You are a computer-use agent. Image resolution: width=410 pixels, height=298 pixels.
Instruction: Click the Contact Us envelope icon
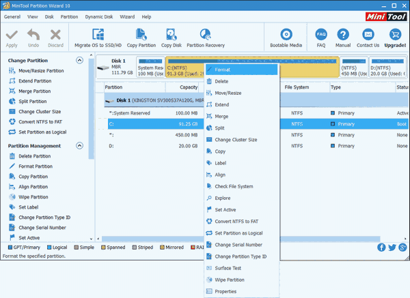tap(368, 34)
